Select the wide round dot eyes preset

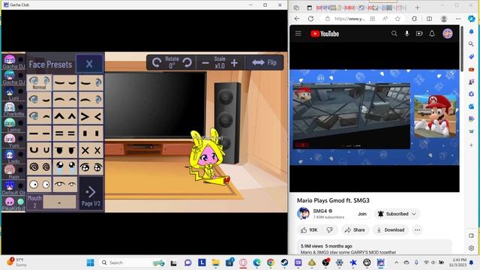[39, 184]
